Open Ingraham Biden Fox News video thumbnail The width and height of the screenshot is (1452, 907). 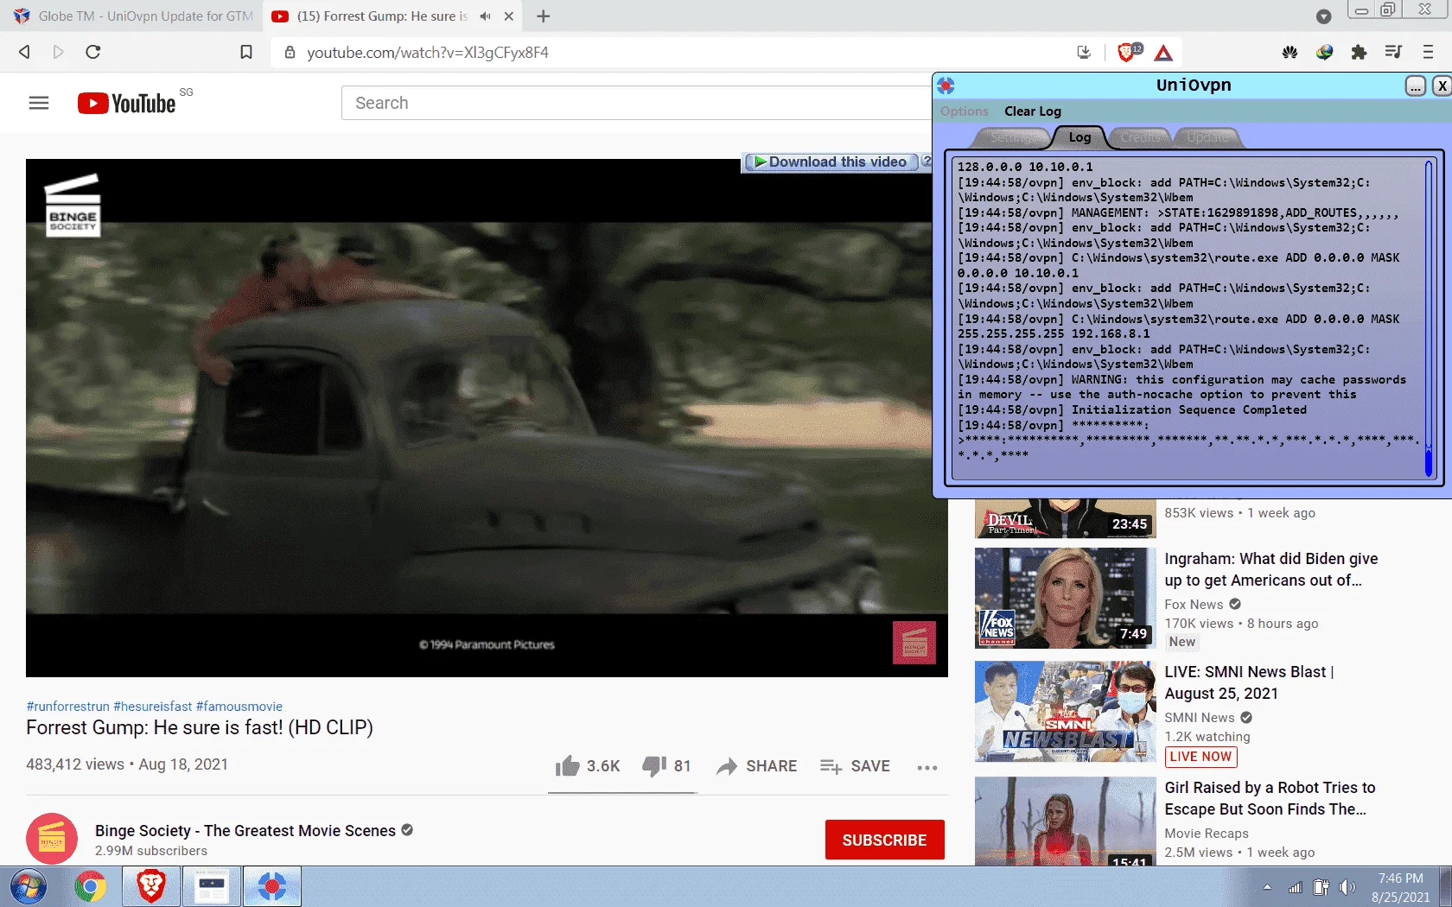(1065, 598)
